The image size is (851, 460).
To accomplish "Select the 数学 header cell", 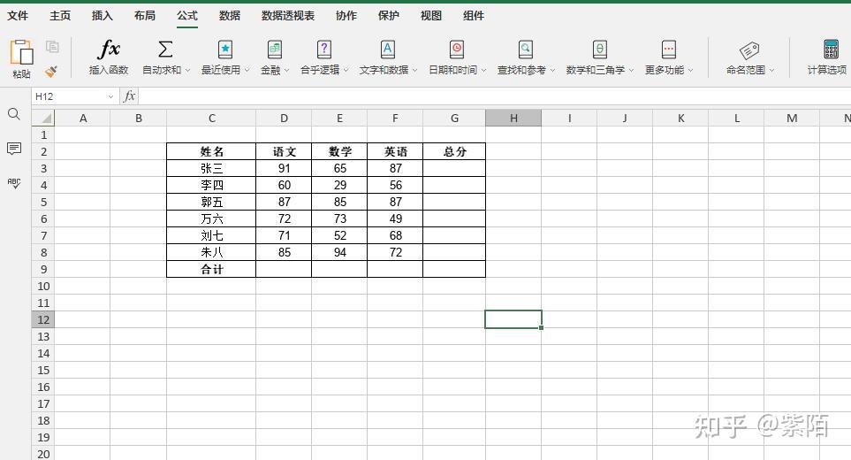I will [x=339, y=151].
